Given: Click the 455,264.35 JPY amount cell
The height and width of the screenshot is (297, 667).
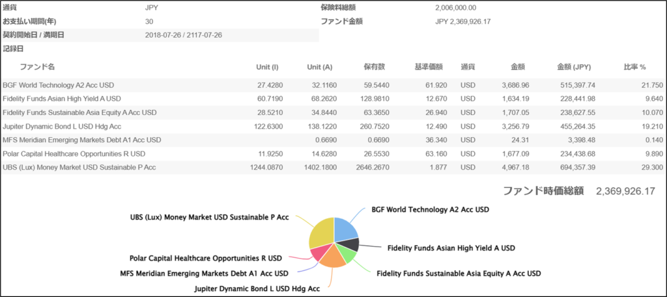Looking at the screenshot, I should point(577,126).
